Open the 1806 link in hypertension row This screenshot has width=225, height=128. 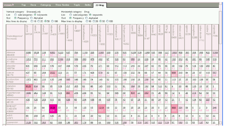[28, 93]
